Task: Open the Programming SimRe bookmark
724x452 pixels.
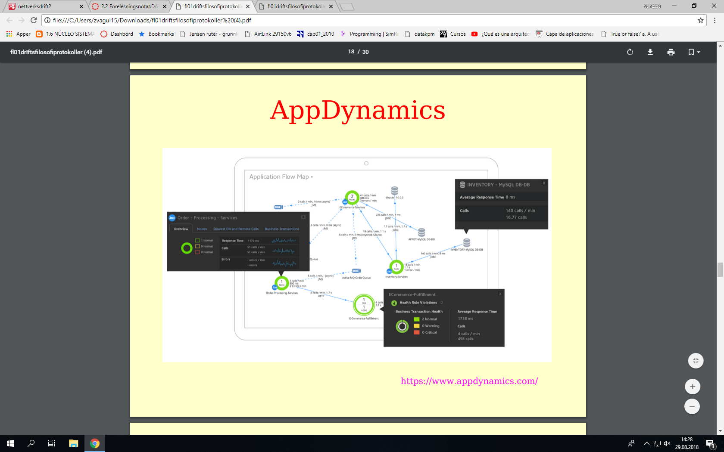Action: [369, 34]
